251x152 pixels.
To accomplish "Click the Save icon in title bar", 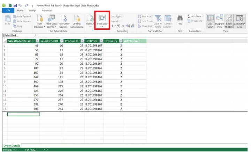I will [15, 6].
